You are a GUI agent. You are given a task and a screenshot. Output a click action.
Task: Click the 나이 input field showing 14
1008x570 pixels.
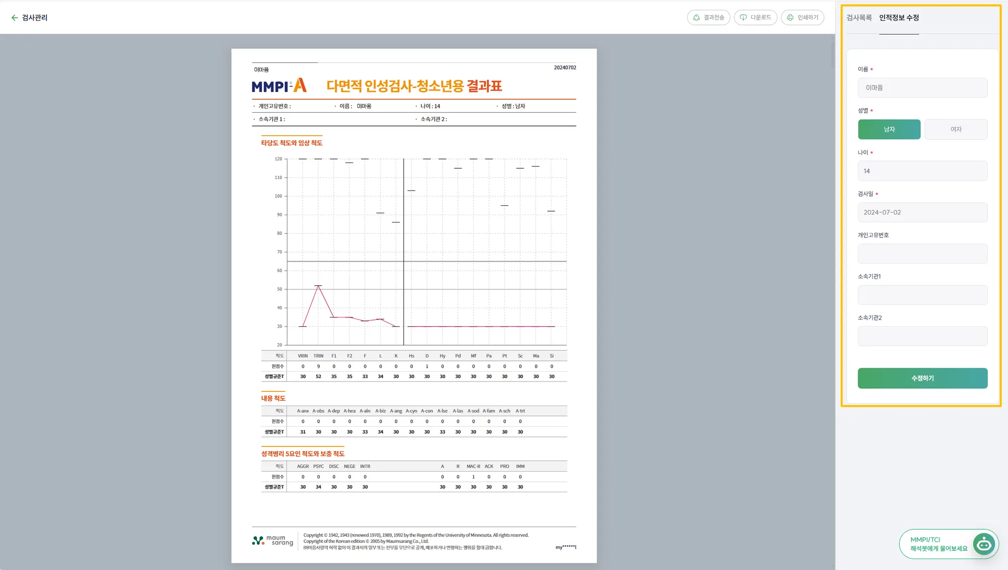(922, 171)
